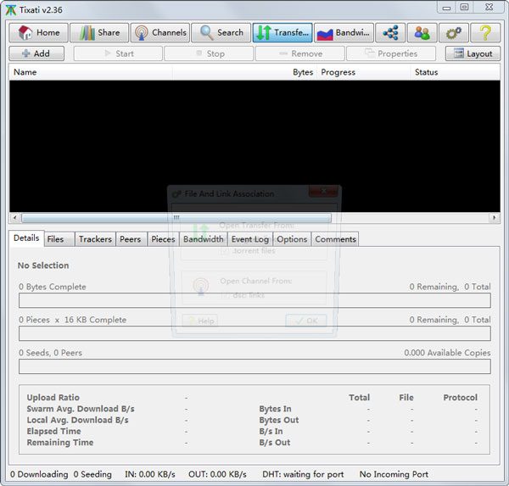Switch to the Options tab

click(x=292, y=239)
